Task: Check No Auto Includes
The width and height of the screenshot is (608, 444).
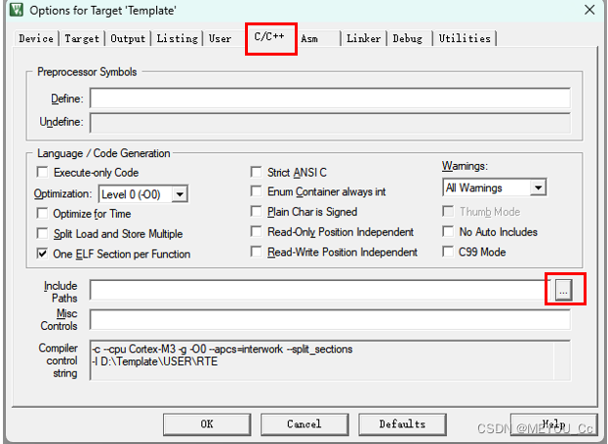Action: click(448, 231)
